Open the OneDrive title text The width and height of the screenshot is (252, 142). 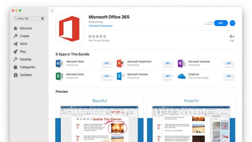[194, 75]
